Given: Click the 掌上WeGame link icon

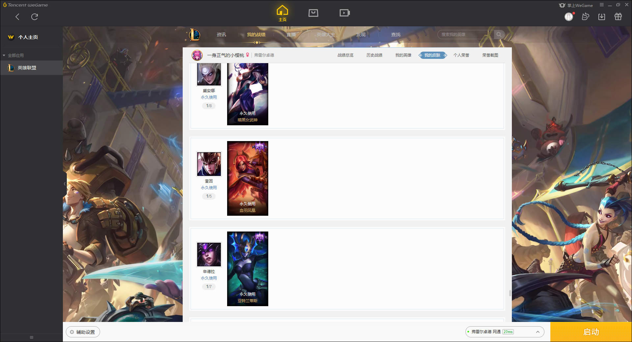Looking at the screenshot, I should coord(576,5).
